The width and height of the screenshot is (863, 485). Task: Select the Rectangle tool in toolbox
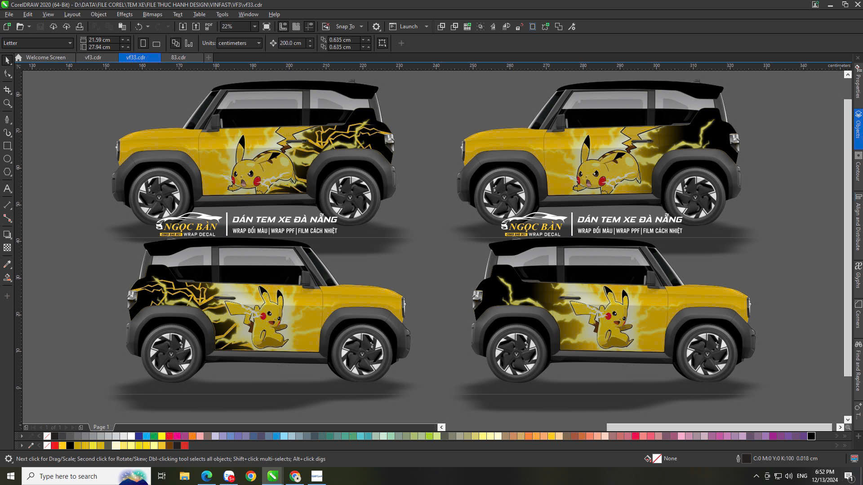coord(7,146)
